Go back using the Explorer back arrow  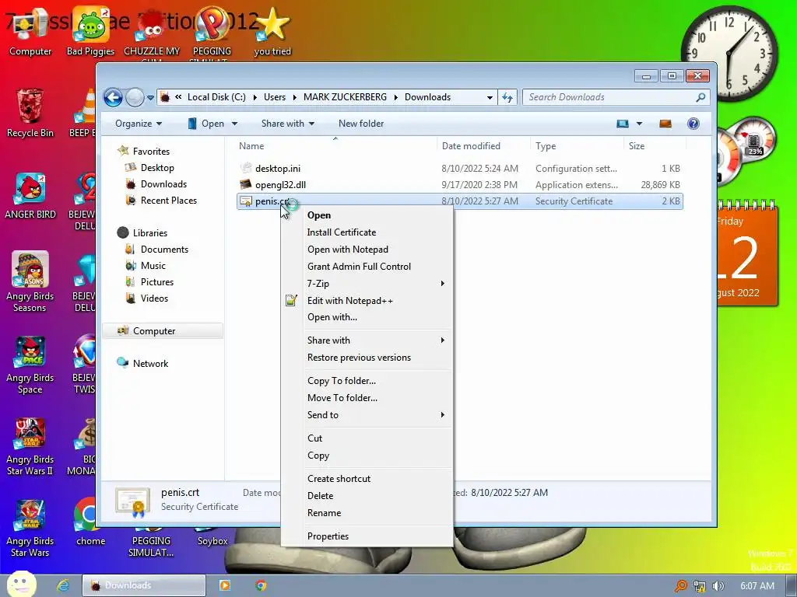pos(113,97)
